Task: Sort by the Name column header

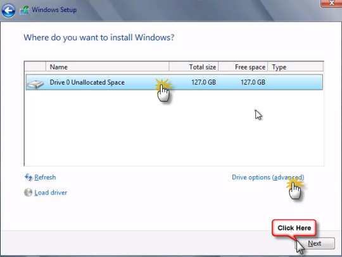Action: click(107, 67)
